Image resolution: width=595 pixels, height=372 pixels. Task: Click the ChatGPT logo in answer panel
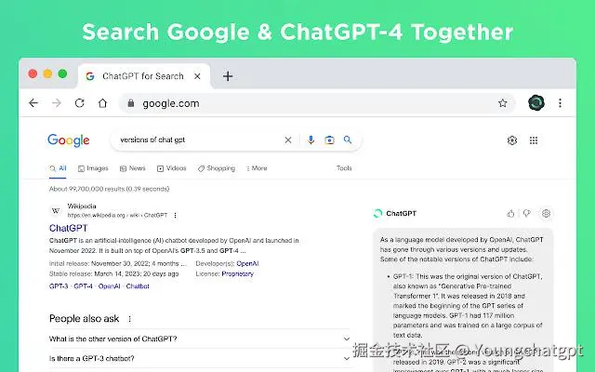pos(377,213)
